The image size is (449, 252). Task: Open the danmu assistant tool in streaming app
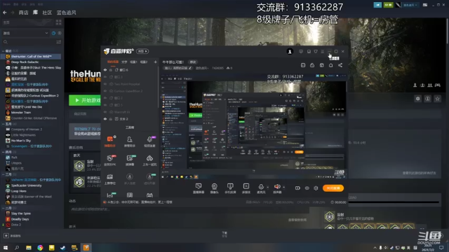click(109, 141)
